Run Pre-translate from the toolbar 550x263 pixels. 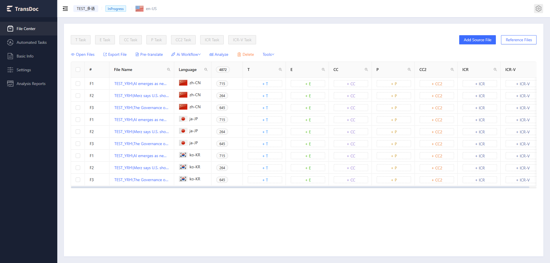click(x=149, y=54)
